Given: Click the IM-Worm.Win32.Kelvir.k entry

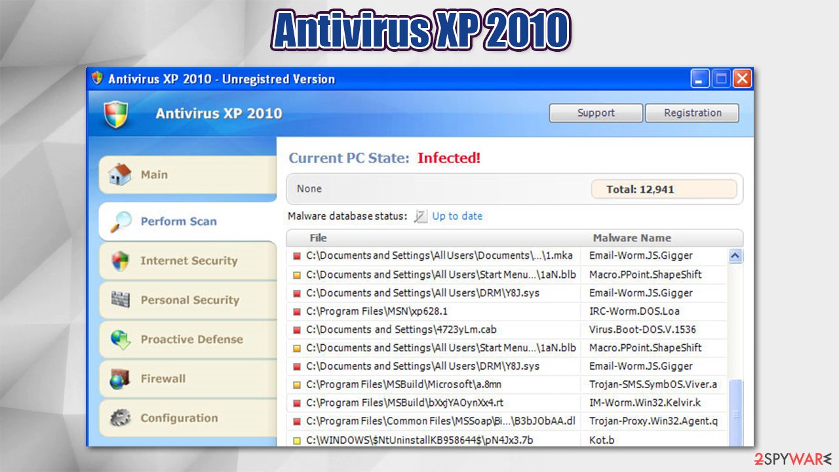Looking at the screenshot, I should pyautogui.click(x=645, y=403).
